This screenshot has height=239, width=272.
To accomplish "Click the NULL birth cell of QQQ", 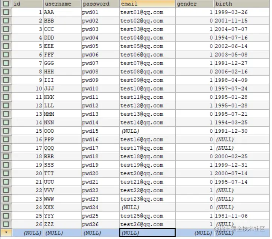I will tap(242, 148).
